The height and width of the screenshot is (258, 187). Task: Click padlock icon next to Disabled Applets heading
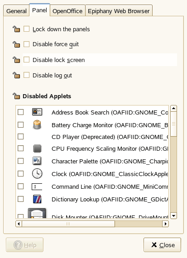(x=16, y=96)
